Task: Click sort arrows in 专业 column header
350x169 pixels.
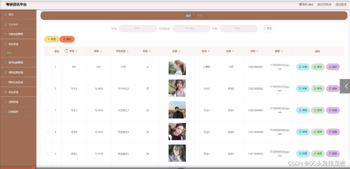Action: tap(209, 51)
